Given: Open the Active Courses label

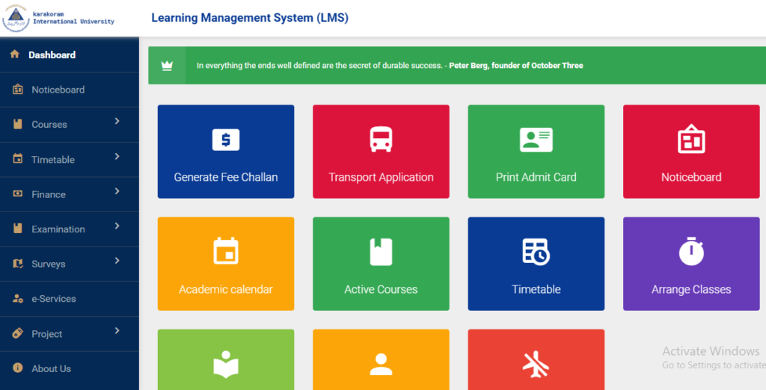Looking at the screenshot, I should coord(381,289).
